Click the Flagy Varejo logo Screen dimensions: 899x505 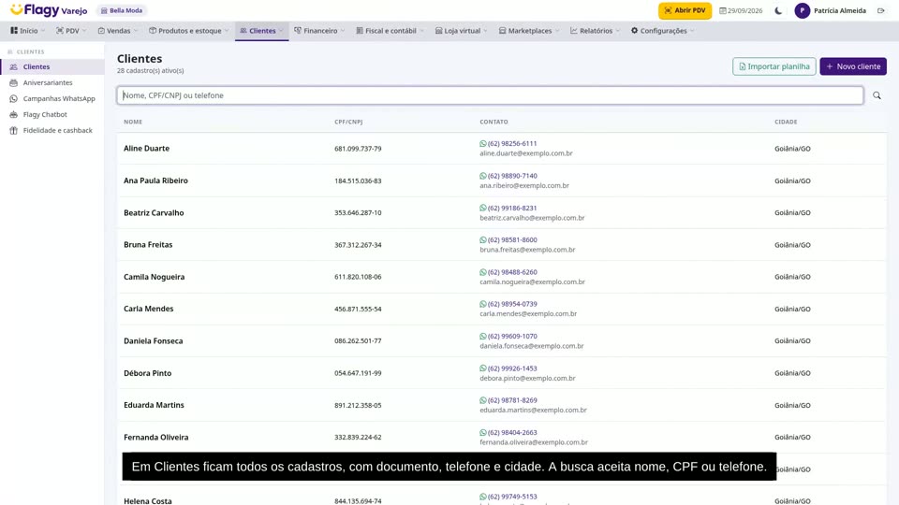click(x=49, y=10)
